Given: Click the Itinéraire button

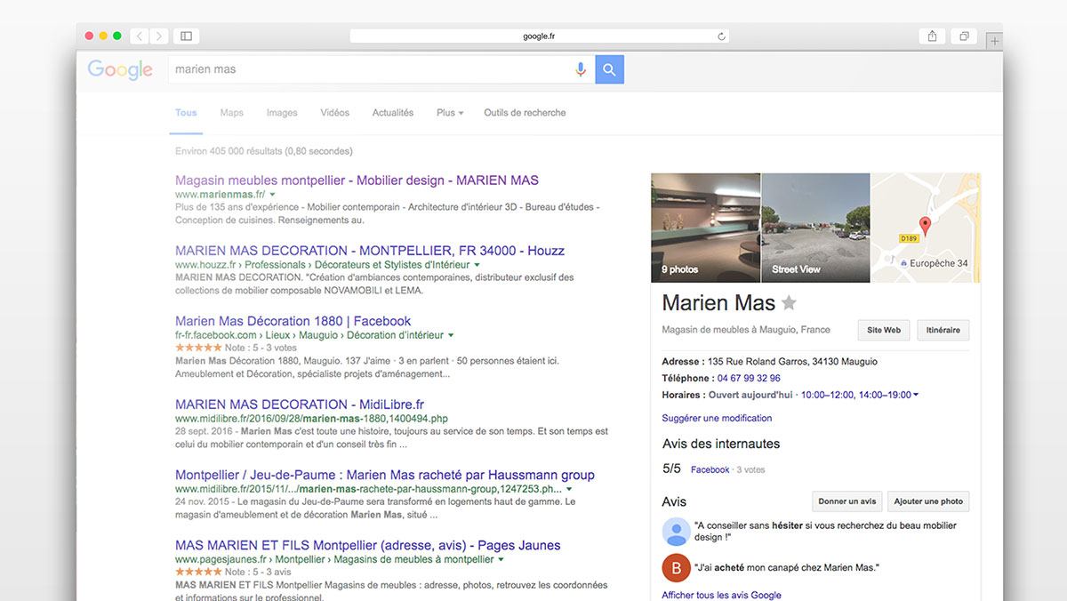Looking at the screenshot, I should pyautogui.click(x=943, y=330).
